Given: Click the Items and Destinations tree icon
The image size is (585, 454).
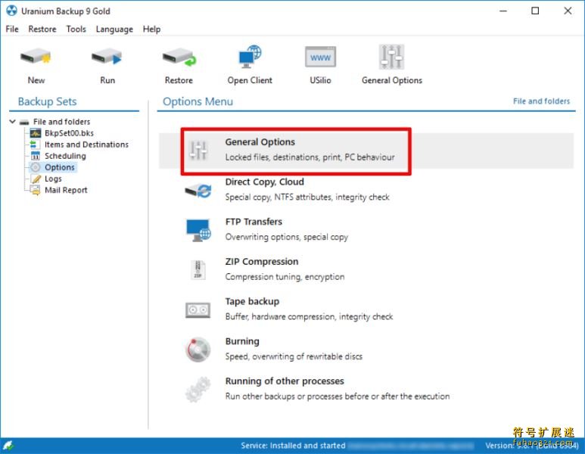Looking at the screenshot, I should coord(34,145).
